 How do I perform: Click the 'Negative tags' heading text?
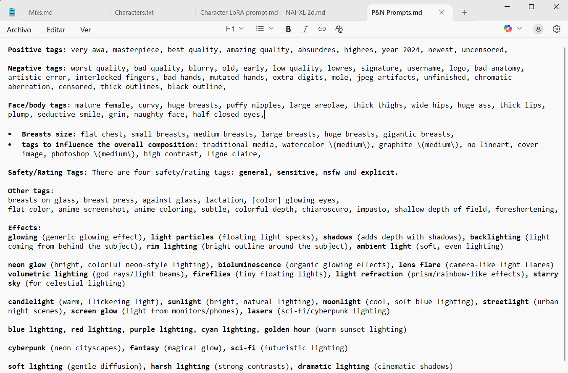click(35, 68)
